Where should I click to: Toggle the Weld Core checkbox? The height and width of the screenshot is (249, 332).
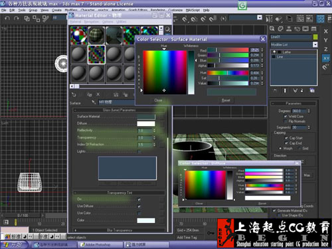tap(286, 116)
